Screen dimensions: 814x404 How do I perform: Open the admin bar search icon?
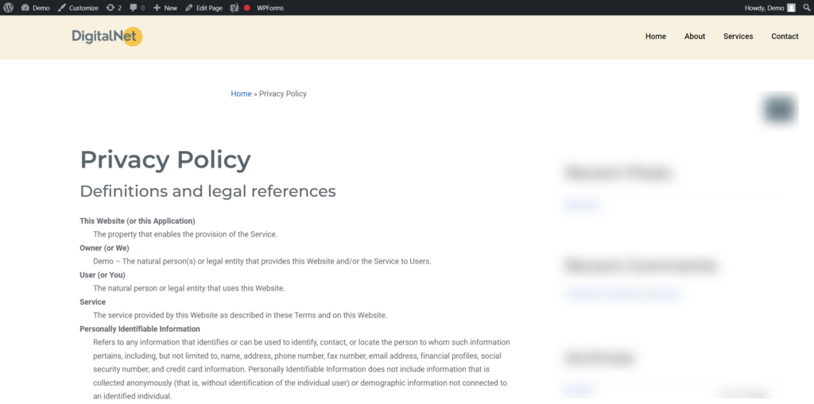(x=805, y=8)
